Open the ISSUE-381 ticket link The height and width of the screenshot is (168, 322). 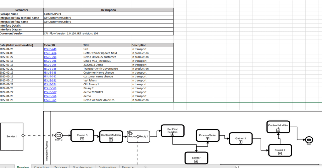point(50,81)
